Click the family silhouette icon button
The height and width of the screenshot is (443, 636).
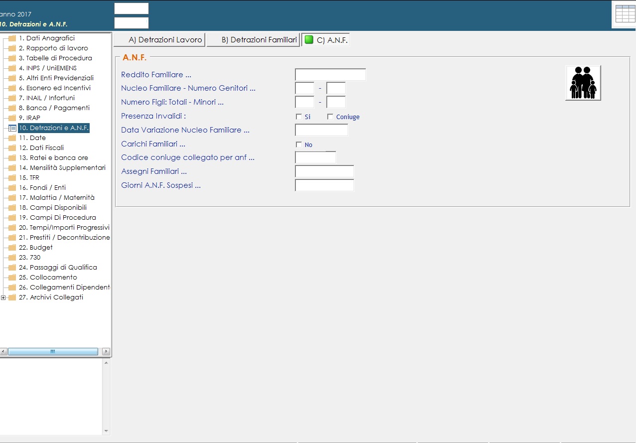(x=583, y=83)
